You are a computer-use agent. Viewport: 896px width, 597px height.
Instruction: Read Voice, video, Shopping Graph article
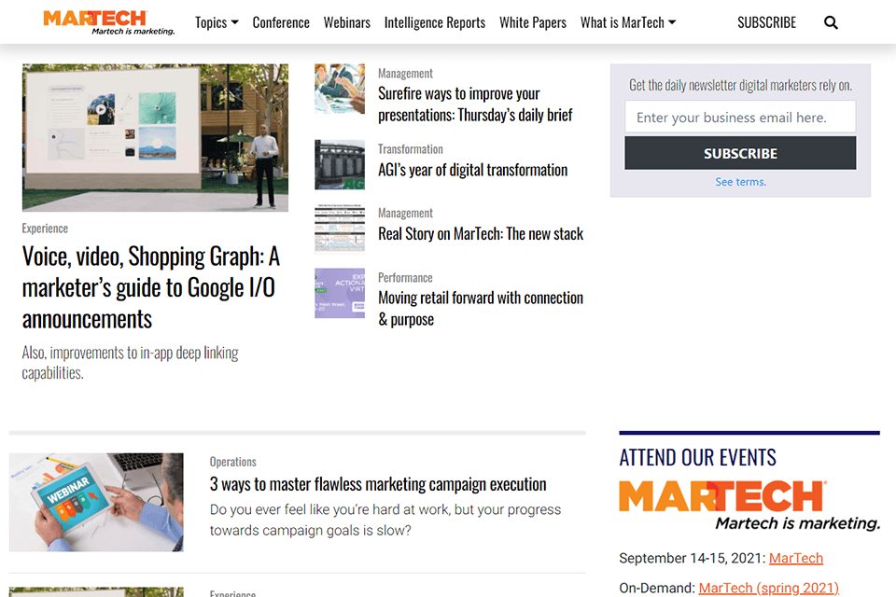click(x=151, y=287)
